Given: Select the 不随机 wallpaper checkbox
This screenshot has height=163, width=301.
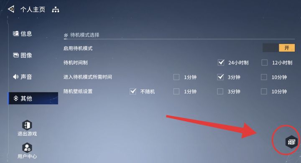Looking at the screenshot, I should (x=133, y=91).
